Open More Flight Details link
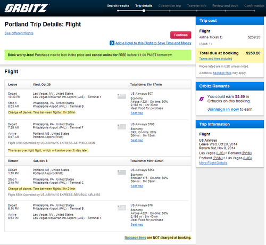The height and width of the screenshot is (245, 266). [213, 163]
